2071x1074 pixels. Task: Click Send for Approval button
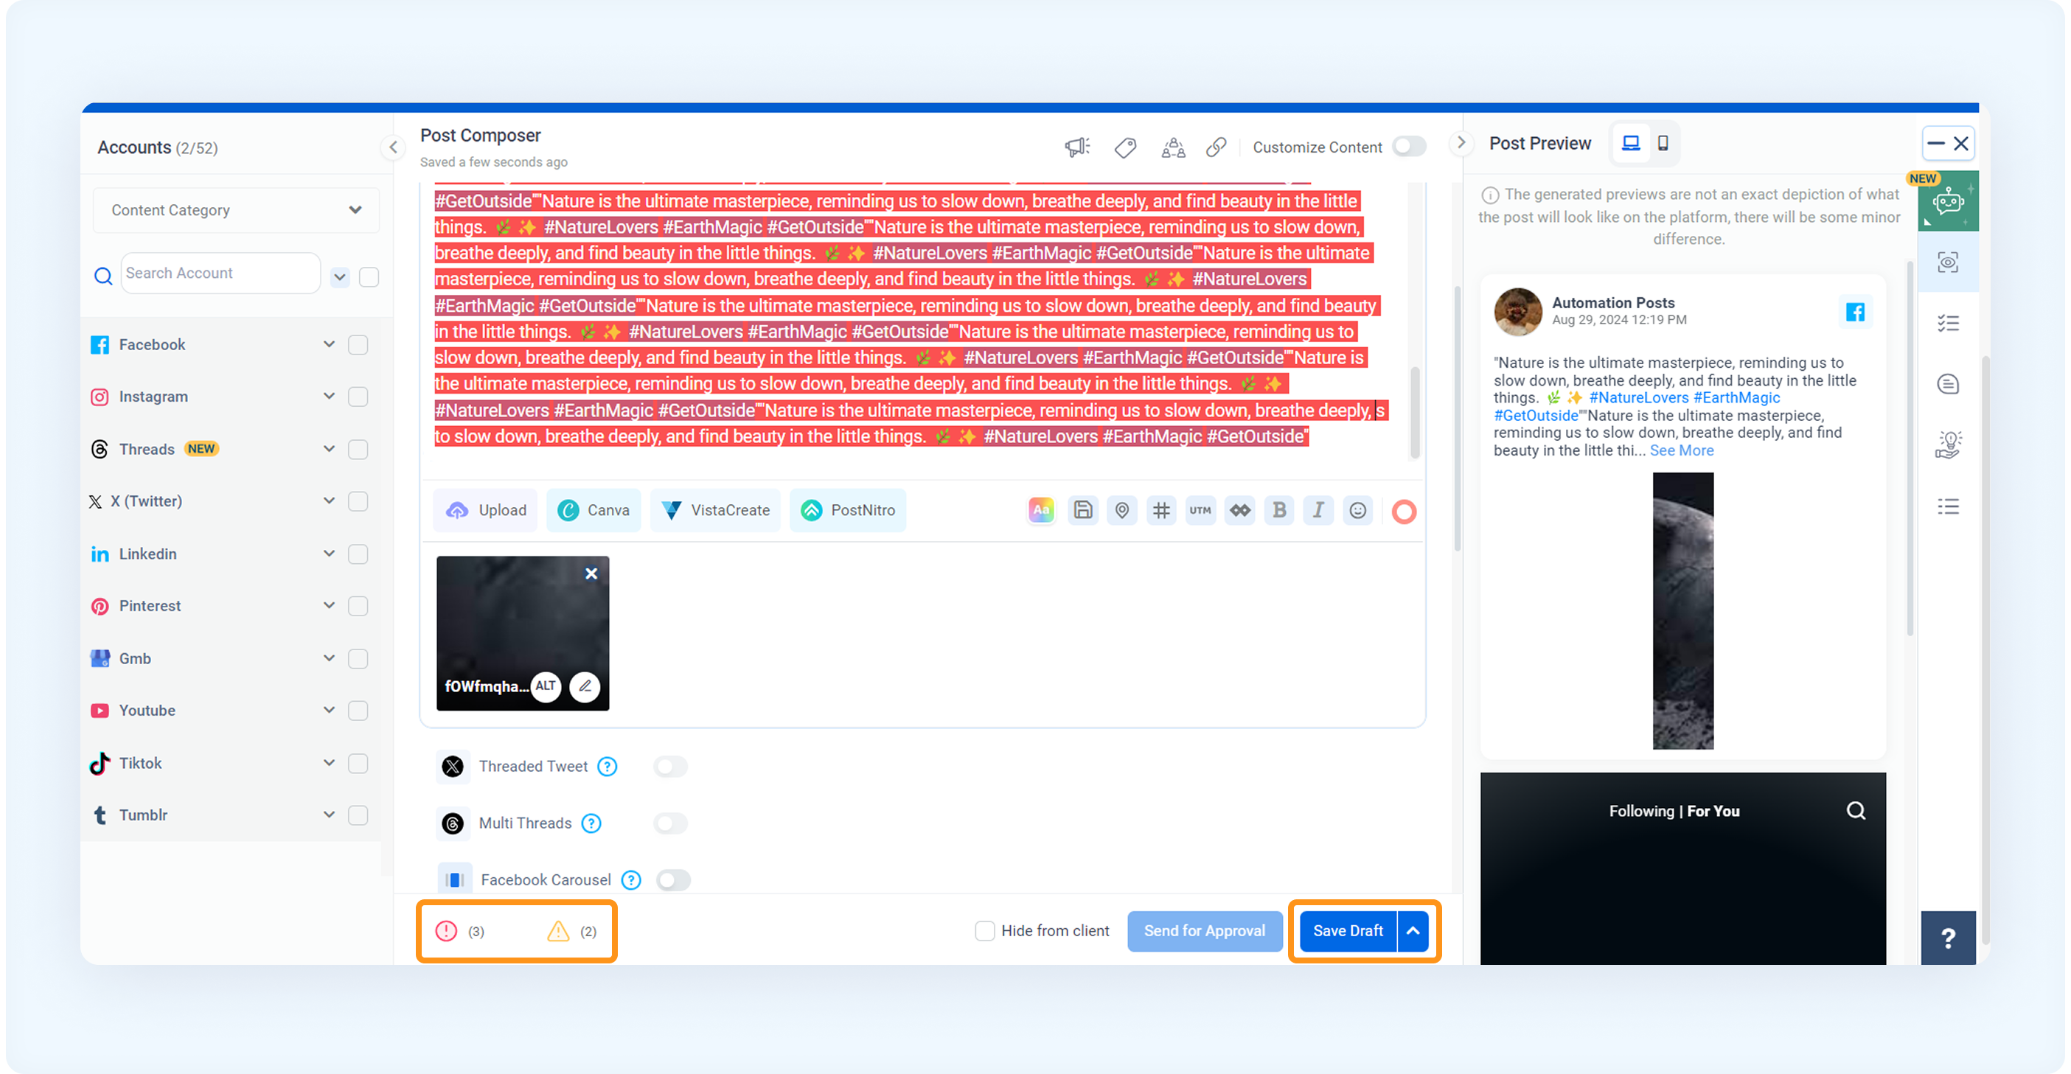click(1204, 931)
